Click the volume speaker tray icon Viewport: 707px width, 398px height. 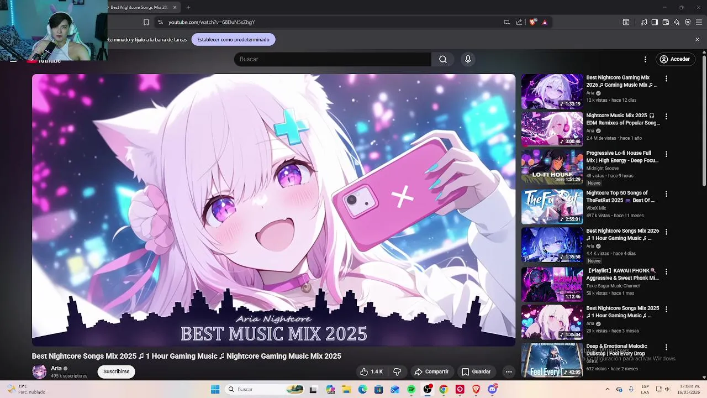(x=667, y=389)
